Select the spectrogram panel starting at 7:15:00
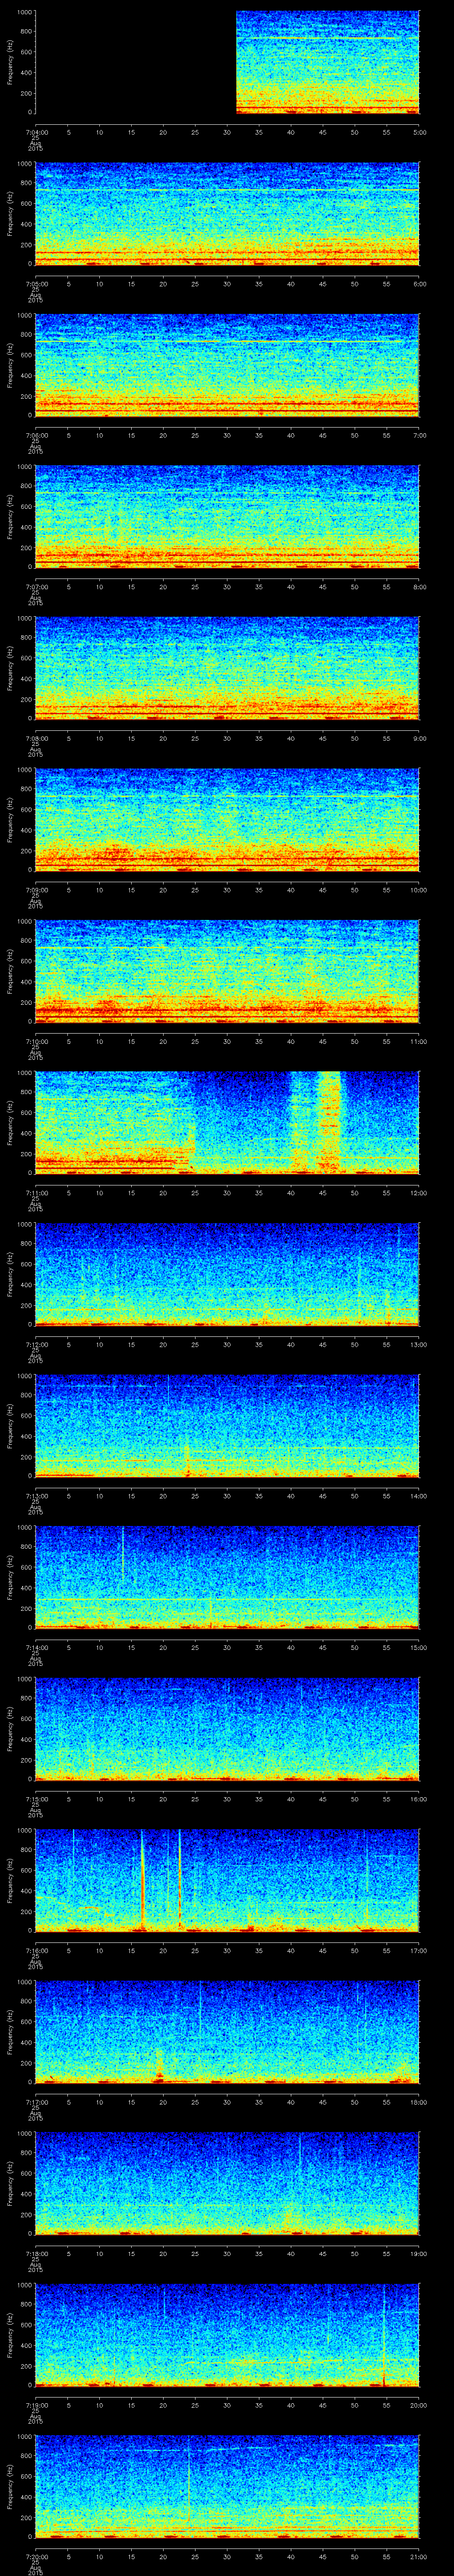The height and width of the screenshot is (2576, 454). (227, 1729)
